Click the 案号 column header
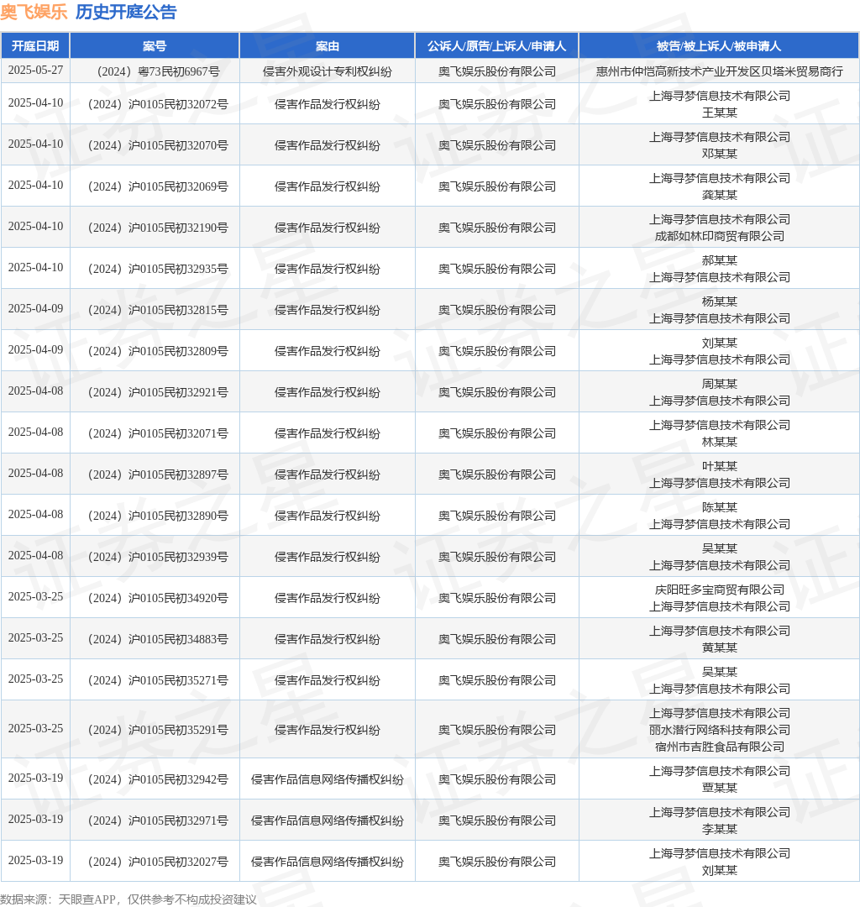860x907 pixels. click(x=155, y=46)
